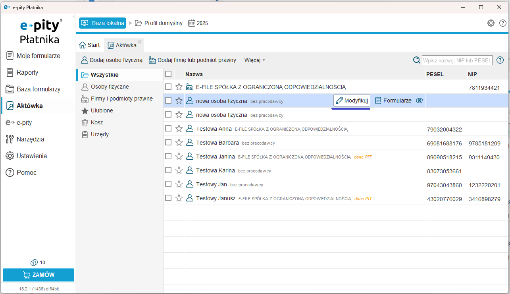Screen dimensions: 510x294
Task: Open Profil domyślny profile selector
Action: click(159, 23)
